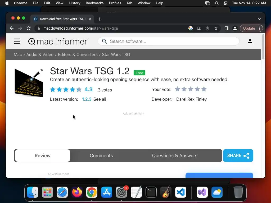The image size is (271, 203).
Task: Open the user account icon on webpage
Action: point(250,41)
